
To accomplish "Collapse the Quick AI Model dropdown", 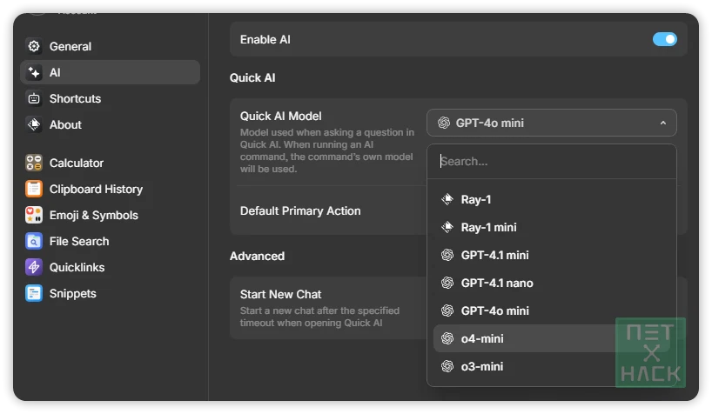I will tap(552, 123).
